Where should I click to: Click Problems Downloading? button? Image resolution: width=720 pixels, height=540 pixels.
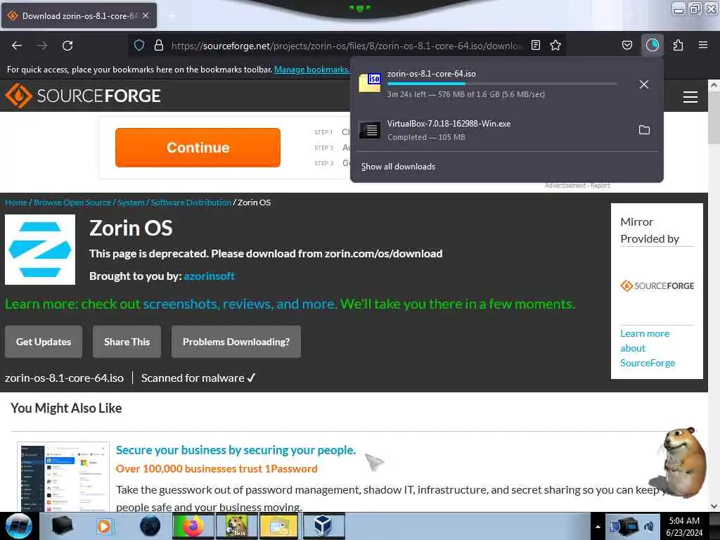pos(236,342)
